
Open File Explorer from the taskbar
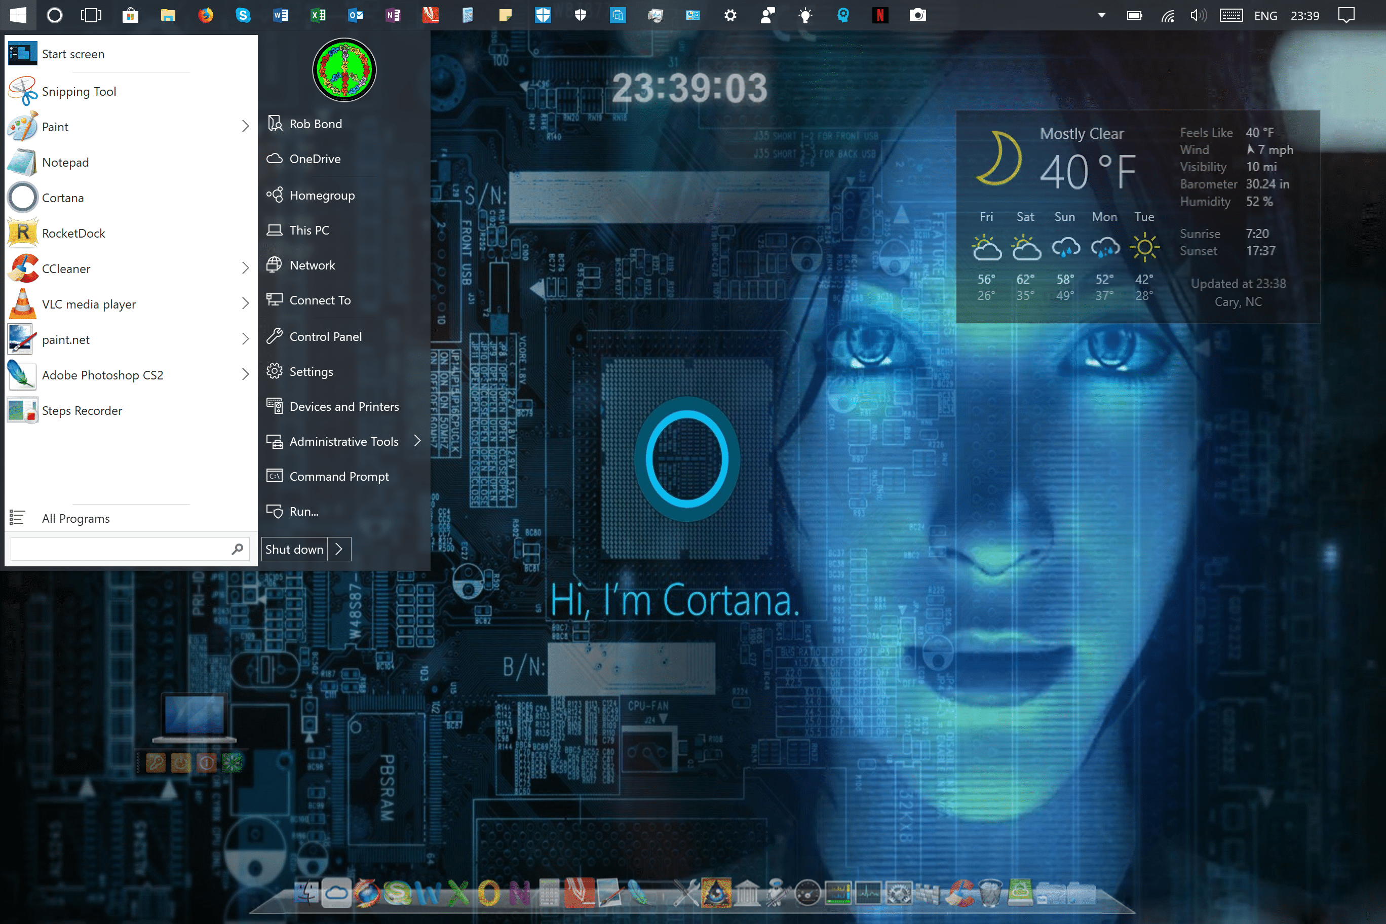(168, 15)
